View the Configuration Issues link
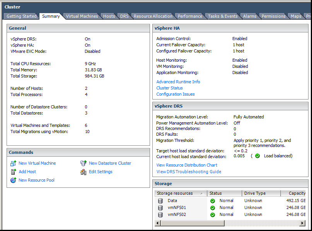312x231 pixels. pos(176,94)
